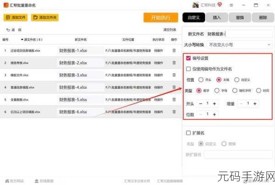Delete the 财务报表-1.xlsx row with its trash icon
This screenshot has width=275, height=185.
pyautogui.click(x=174, y=50)
